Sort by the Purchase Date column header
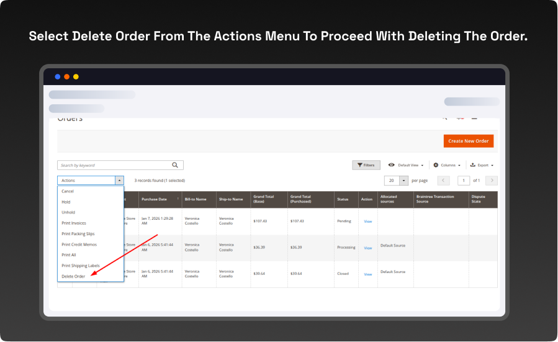This screenshot has height=342, width=558. point(154,199)
